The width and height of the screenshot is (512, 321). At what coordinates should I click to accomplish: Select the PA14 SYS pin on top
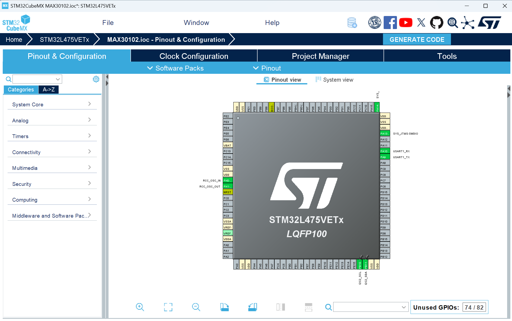click(377, 107)
